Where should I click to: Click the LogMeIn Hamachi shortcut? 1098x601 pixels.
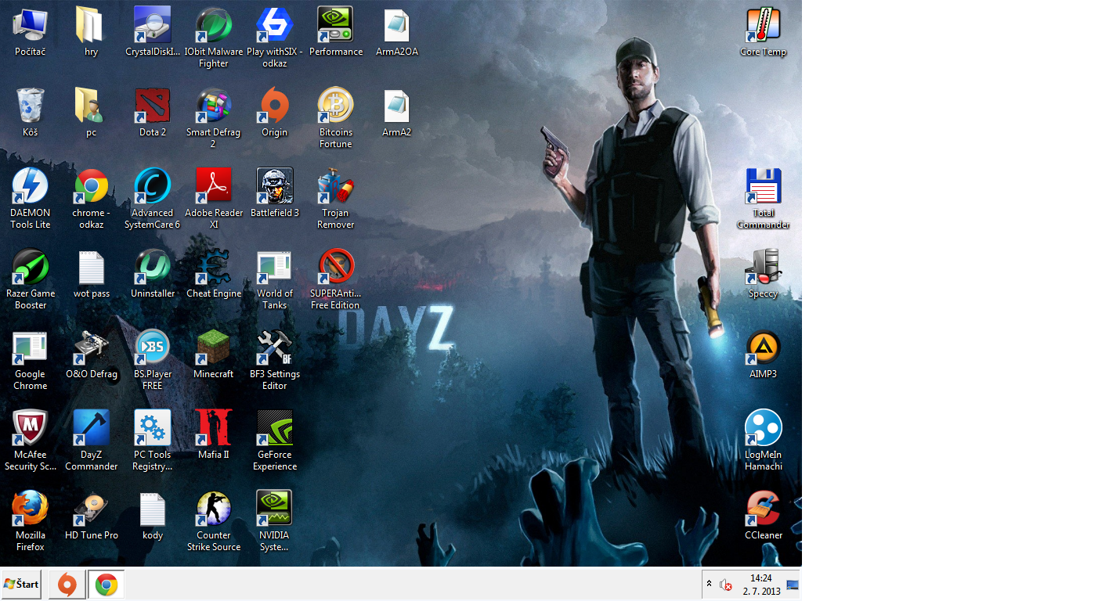tap(763, 441)
